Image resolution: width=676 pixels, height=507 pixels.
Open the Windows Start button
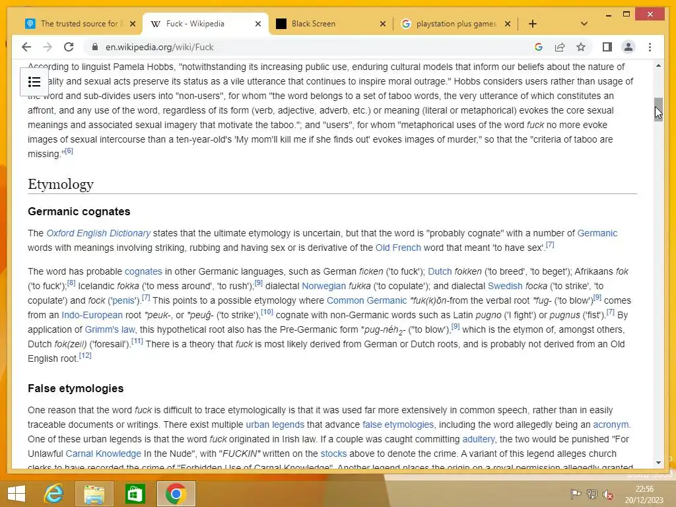tap(17, 494)
